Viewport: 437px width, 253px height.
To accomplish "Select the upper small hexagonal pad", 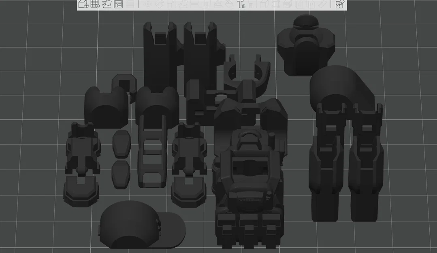I will (122, 145).
